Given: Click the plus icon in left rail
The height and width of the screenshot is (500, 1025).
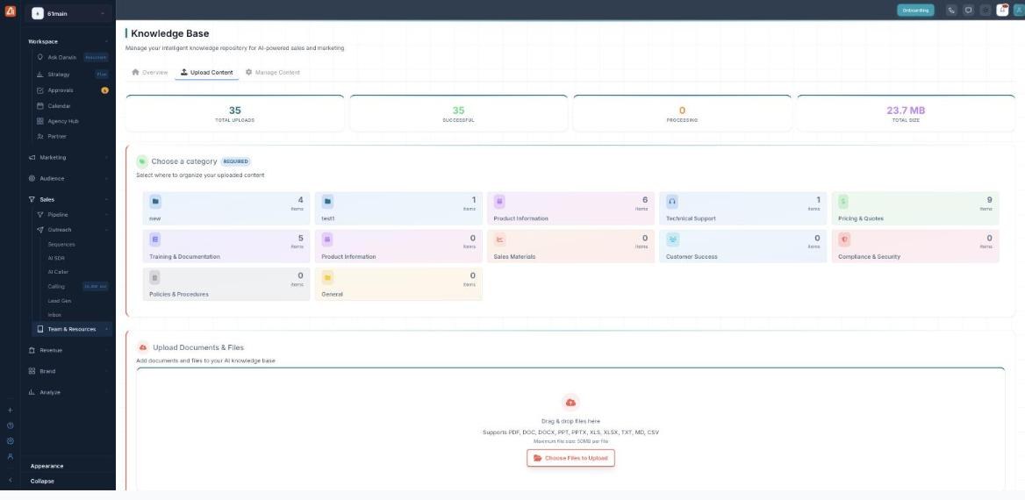Looking at the screenshot, I should [x=10, y=411].
